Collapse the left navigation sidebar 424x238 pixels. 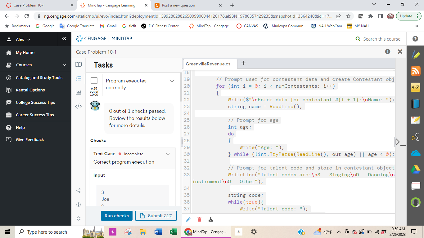pyautogui.click(x=64, y=39)
